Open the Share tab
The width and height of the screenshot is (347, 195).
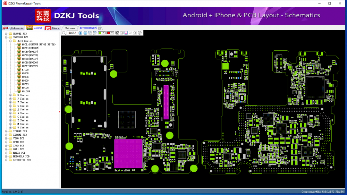(56, 28)
